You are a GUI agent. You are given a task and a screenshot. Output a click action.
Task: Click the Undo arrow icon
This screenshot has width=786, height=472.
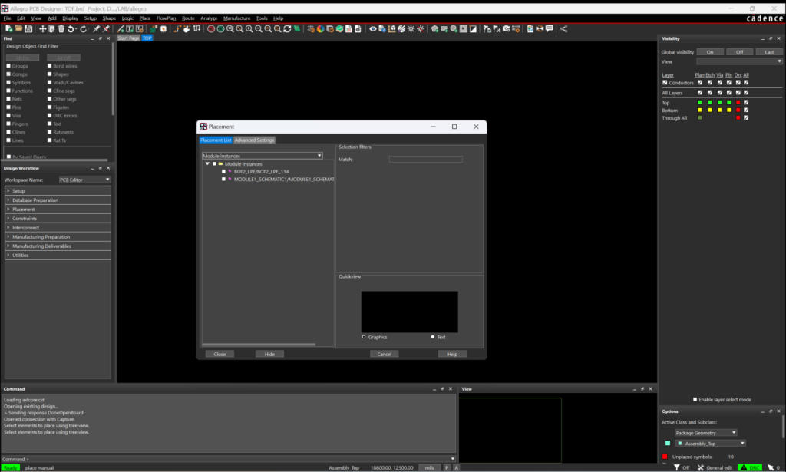coord(71,28)
